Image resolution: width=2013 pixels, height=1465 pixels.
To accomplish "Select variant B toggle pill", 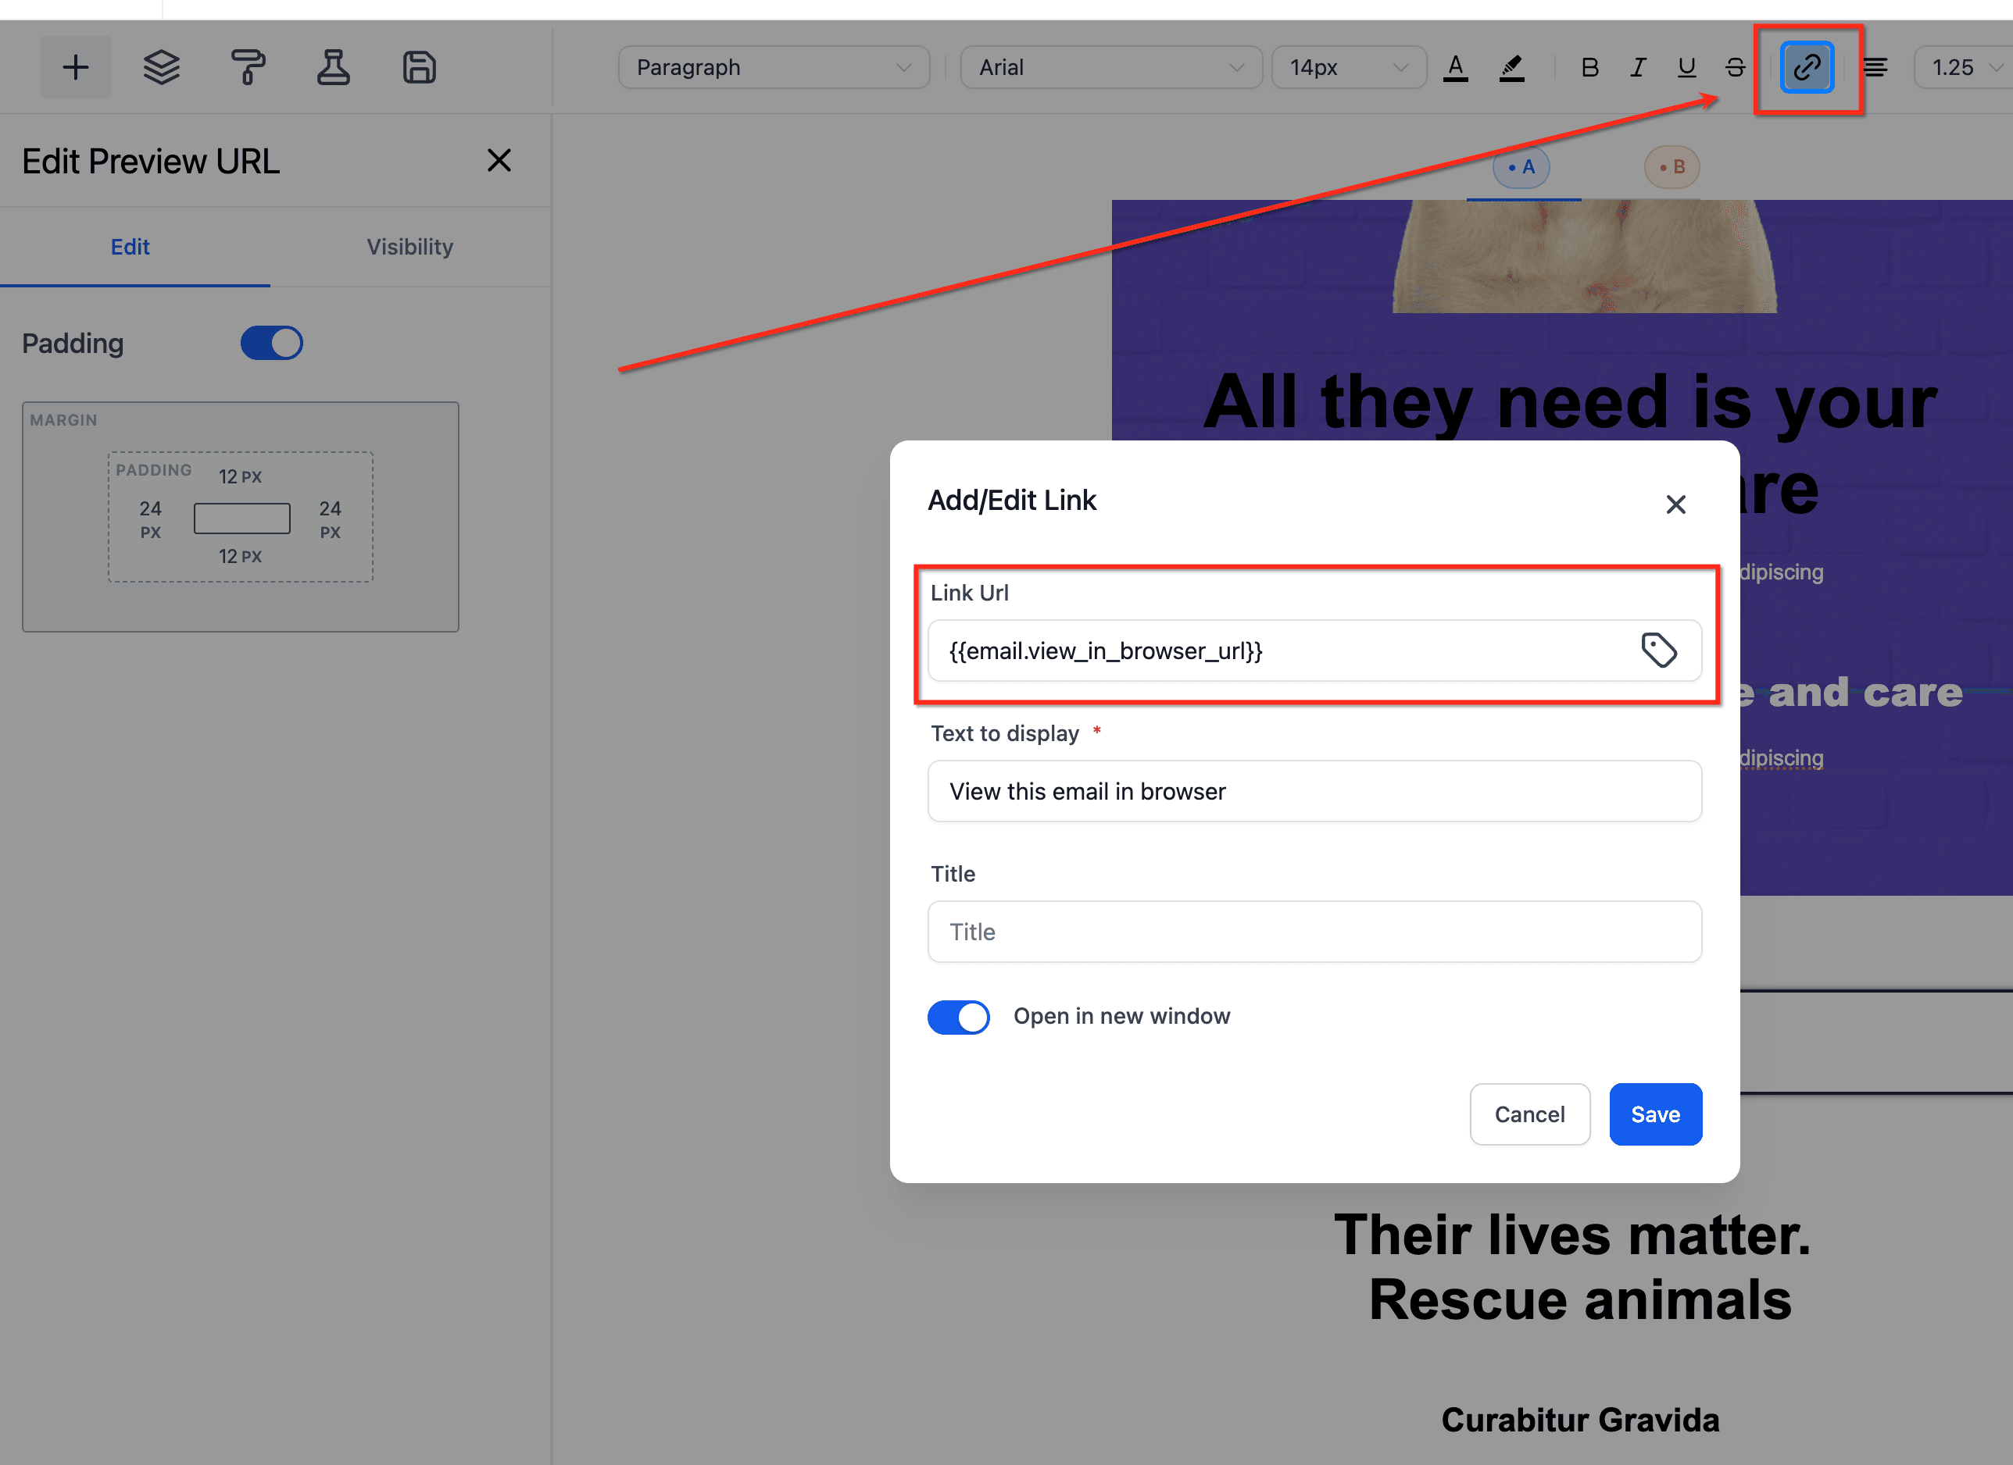I will click(x=1672, y=166).
